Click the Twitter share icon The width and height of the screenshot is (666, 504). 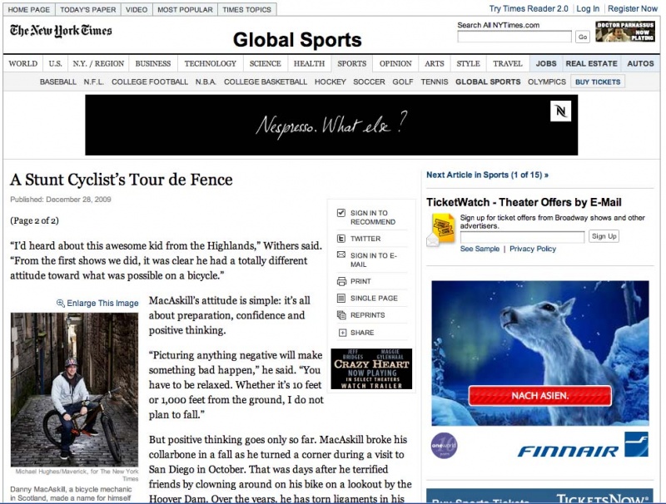pyautogui.click(x=341, y=239)
